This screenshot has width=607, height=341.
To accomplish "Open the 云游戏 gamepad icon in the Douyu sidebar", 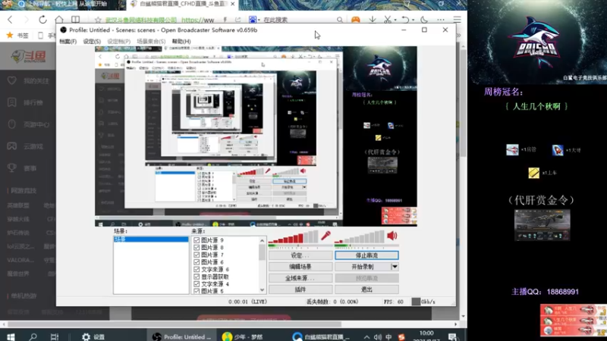I will pos(12,146).
